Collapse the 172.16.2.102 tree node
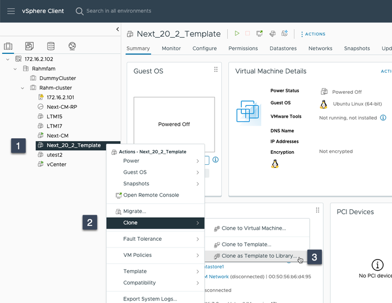This screenshot has width=392, height=303. (8, 59)
